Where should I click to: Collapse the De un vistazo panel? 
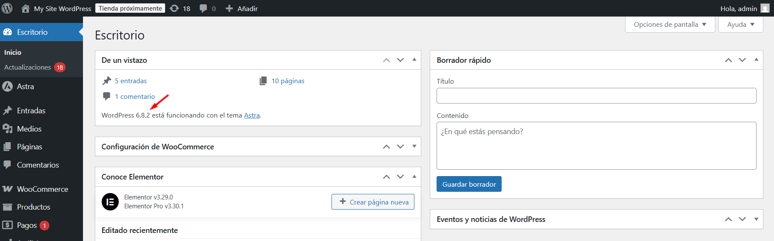point(414,60)
